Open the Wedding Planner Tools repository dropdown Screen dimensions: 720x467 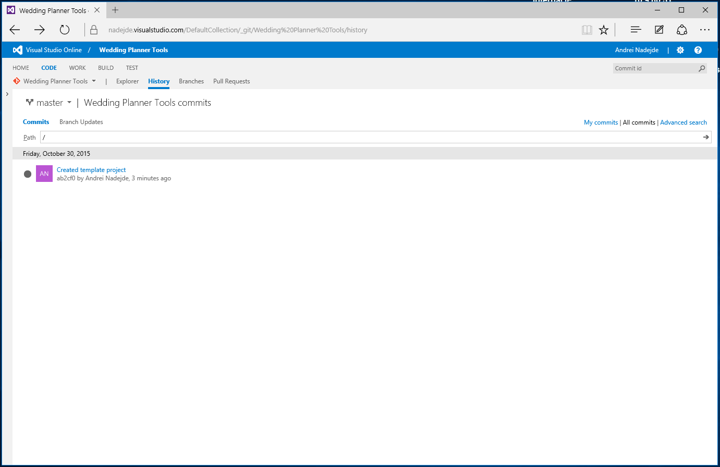[x=94, y=81]
